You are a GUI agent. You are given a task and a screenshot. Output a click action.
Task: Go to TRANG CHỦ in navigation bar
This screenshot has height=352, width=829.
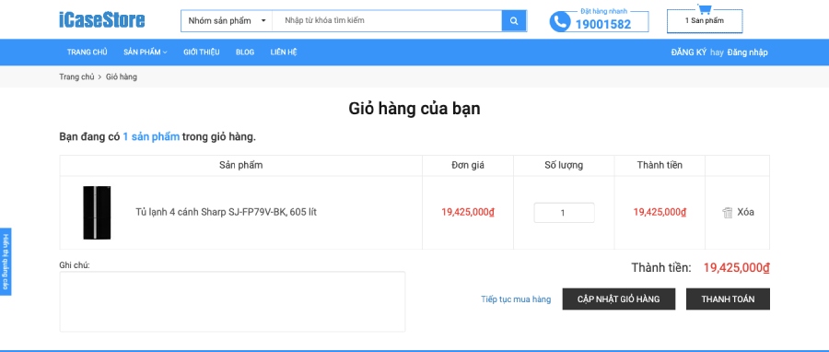[88, 52]
